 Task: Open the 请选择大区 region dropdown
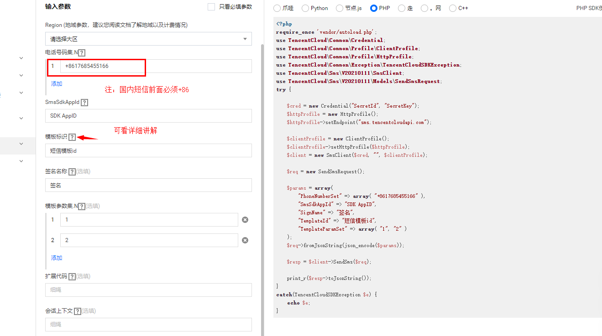click(x=148, y=39)
